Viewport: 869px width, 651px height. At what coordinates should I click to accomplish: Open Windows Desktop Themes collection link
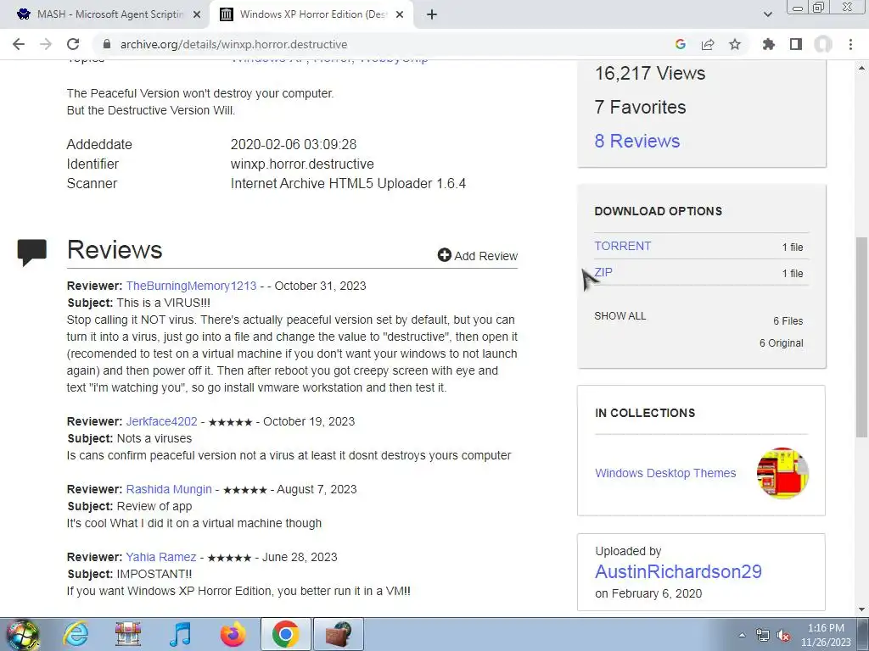(x=665, y=473)
